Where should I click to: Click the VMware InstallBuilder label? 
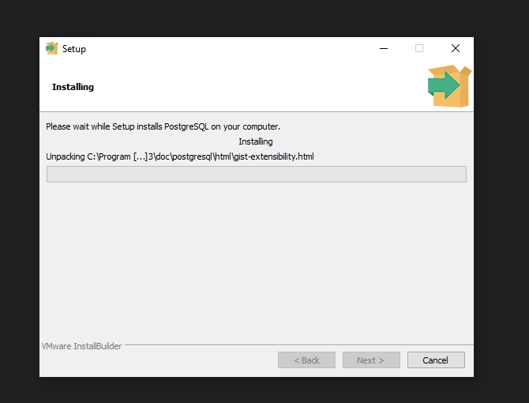coord(81,346)
